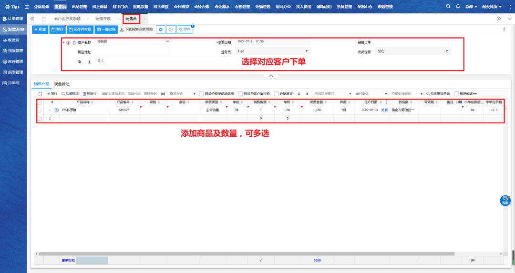
Task: Expand the 出货仓库 dropdown showing 总仓
Action: pyautogui.click(x=413, y=51)
